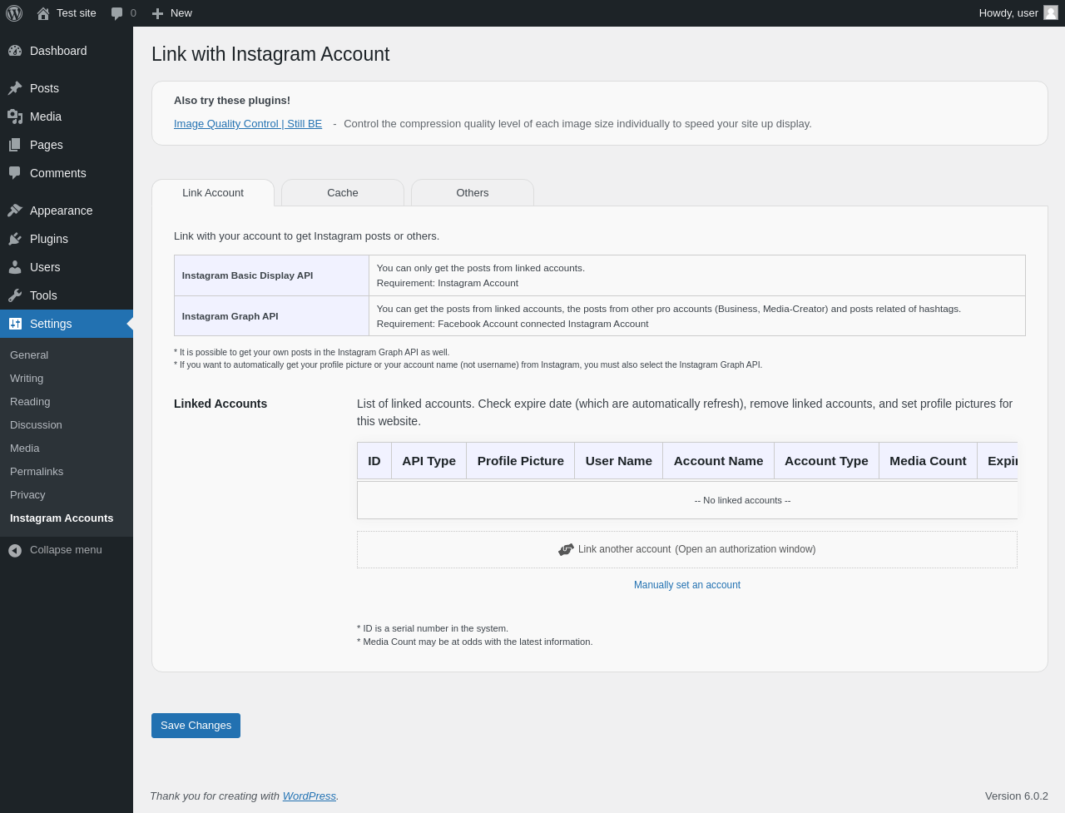
Task: Click the User Name column header
Action: point(619,461)
